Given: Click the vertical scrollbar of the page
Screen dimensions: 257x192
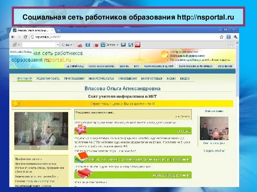Looking at the screenshot, I should 237,70.
